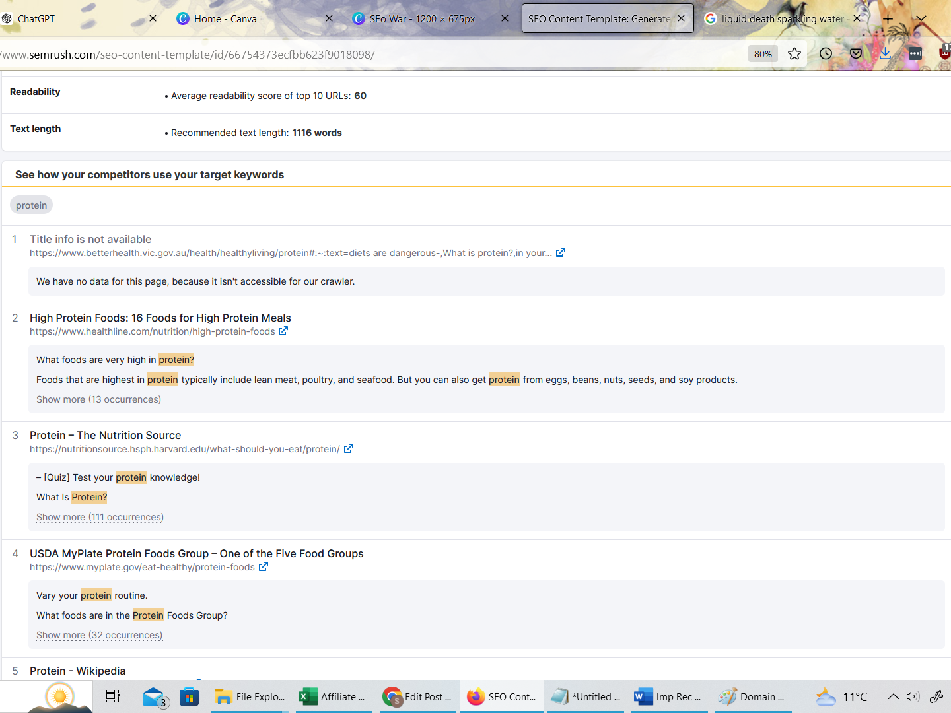Open myplate.gov eat-healthy protein-foods URL
The image size is (951, 713).
point(142,567)
